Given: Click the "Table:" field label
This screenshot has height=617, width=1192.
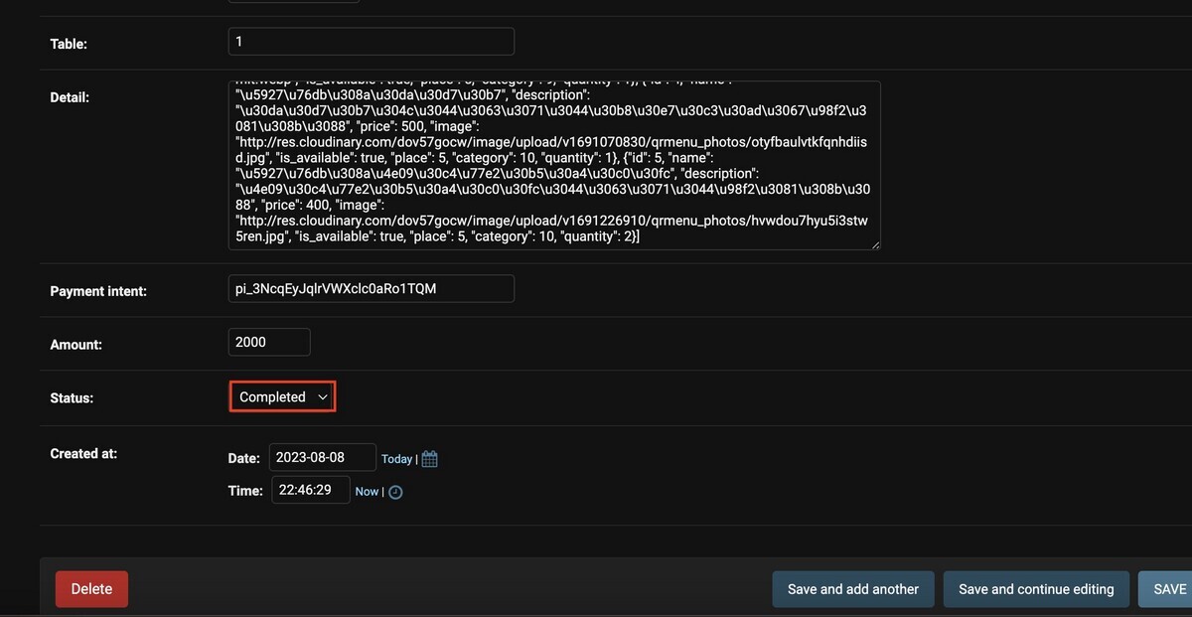Looking at the screenshot, I should click(x=69, y=44).
